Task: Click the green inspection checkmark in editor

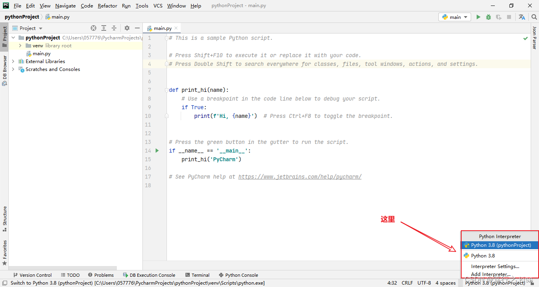Action: [526, 38]
